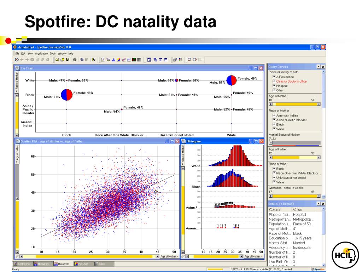Click the back arrow toolbar icon

click(22, 59)
